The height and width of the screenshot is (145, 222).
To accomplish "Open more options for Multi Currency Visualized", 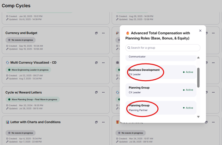I will (103, 63).
